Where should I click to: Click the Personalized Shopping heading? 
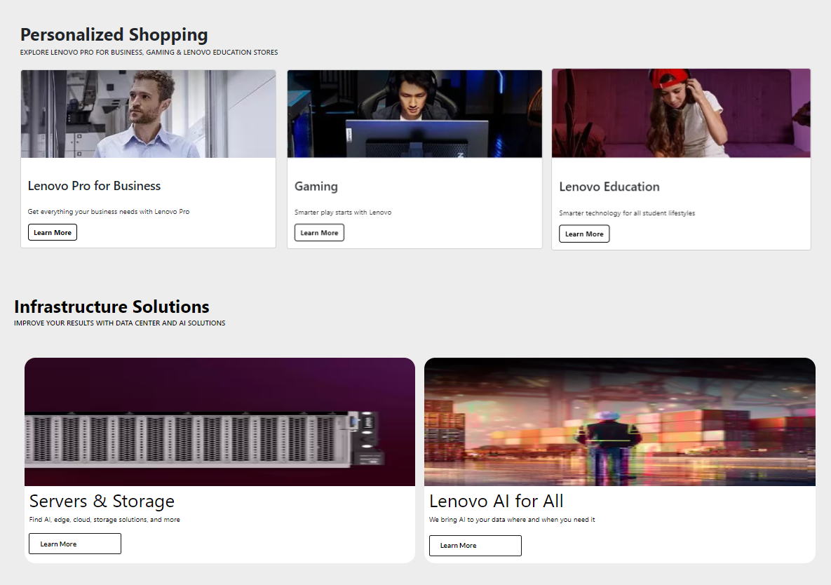pyautogui.click(x=114, y=35)
